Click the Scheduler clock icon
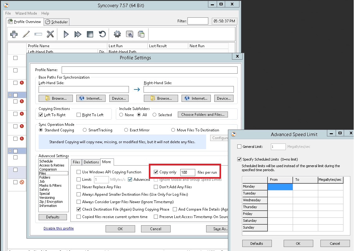Image resolution: width=364 pixels, height=251 pixels. [x=48, y=22]
